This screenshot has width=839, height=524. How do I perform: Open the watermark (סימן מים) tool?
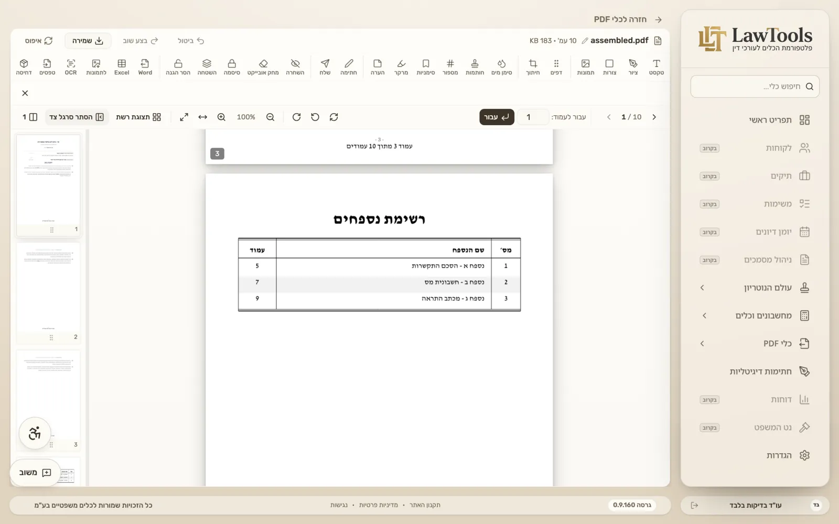click(x=502, y=67)
